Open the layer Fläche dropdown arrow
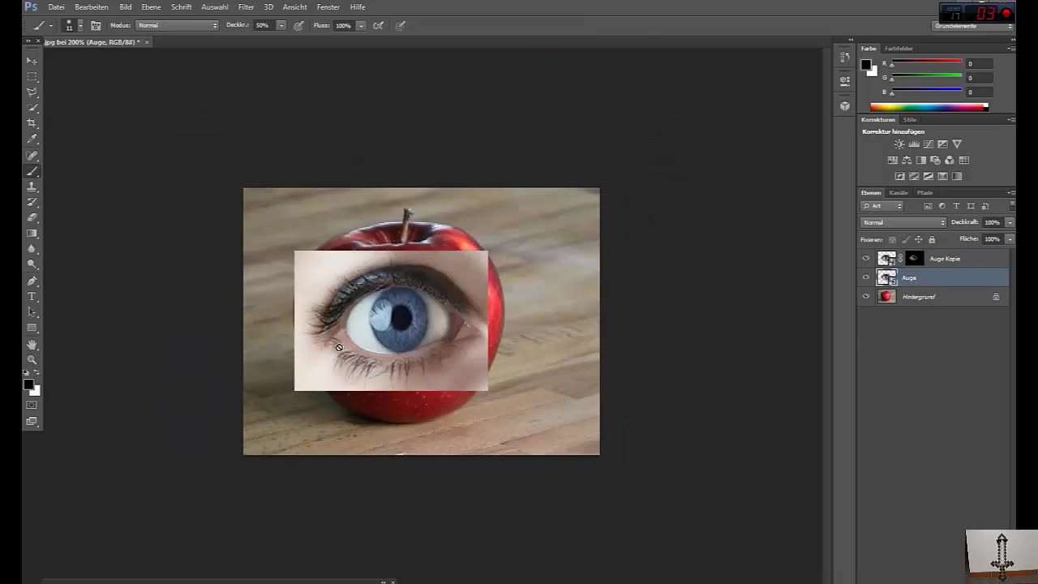1038x584 pixels. 1010,239
